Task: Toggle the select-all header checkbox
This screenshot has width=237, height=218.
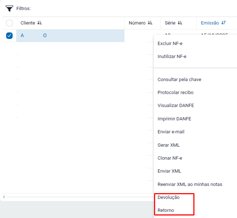Action: (x=9, y=23)
